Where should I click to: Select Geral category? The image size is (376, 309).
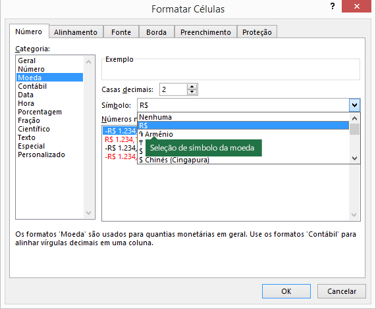pos(50,60)
